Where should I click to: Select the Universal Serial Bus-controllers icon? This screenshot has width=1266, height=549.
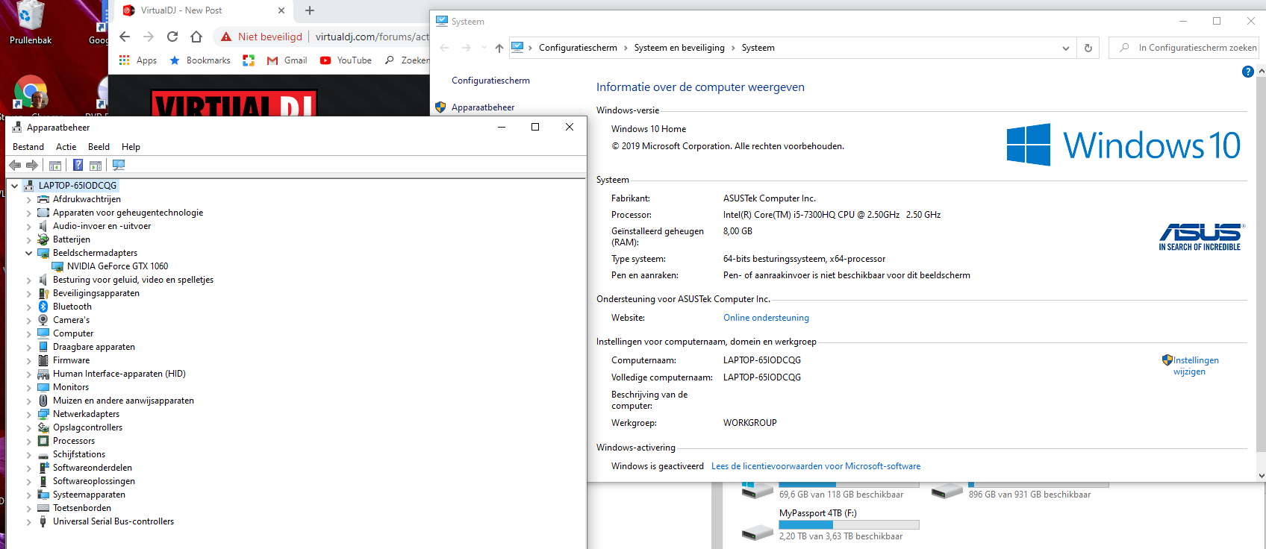[43, 521]
